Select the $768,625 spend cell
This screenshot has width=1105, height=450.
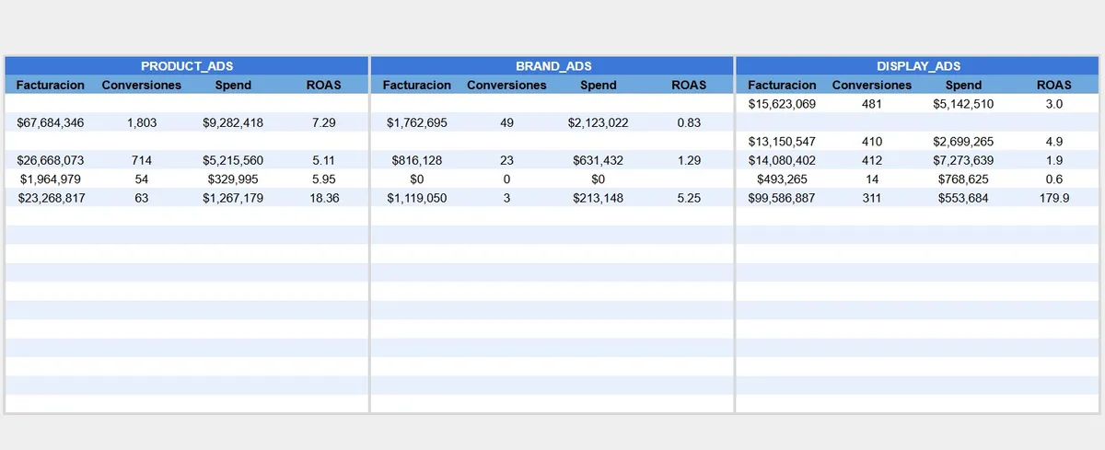[x=964, y=179]
